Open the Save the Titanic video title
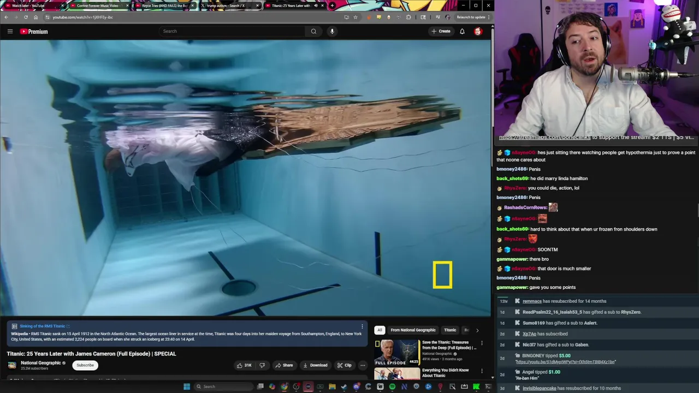The height and width of the screenshot is (393, 699). click(449, 345)
